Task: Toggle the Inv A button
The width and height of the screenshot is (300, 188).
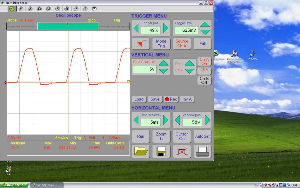Action: (x=187, y=99)
